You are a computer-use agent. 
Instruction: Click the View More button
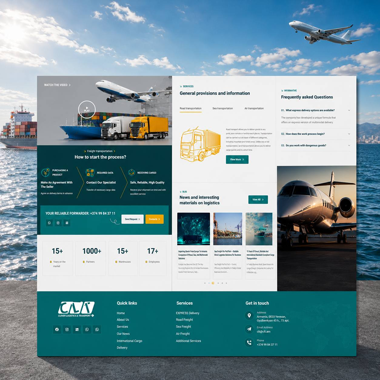pos(237,160)
